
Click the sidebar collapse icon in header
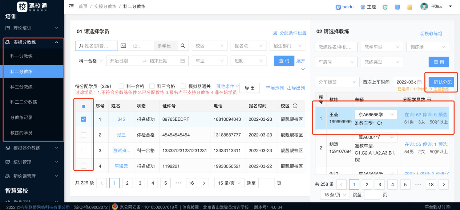tap(71, 7)
